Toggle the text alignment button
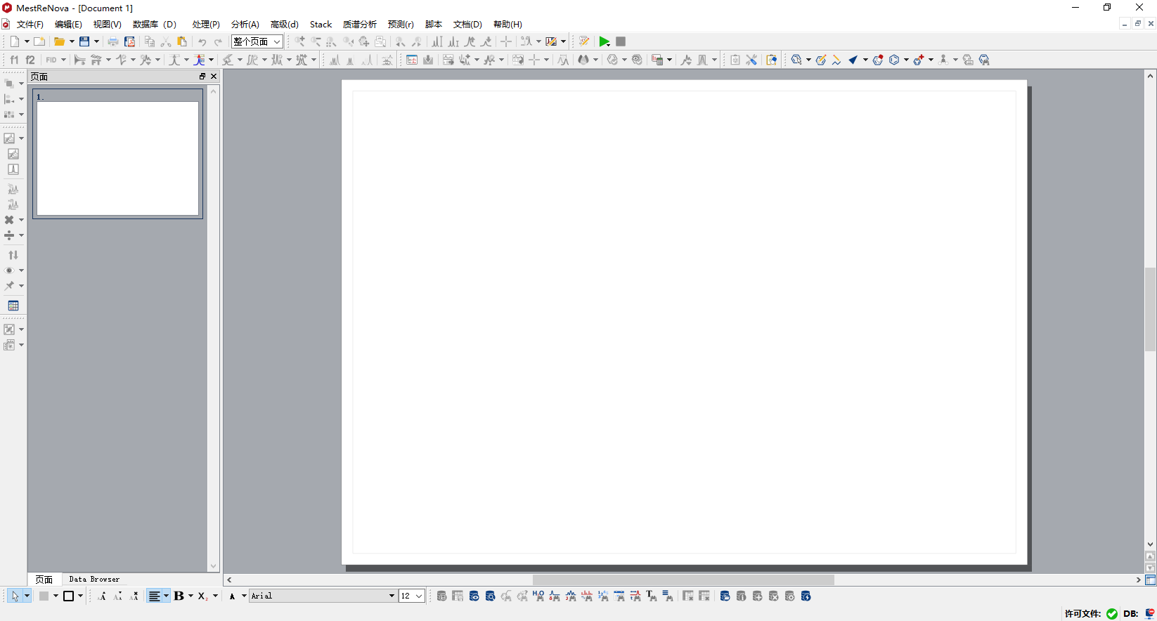This screenshot has width=1157, height=621. tap(154, 596)
